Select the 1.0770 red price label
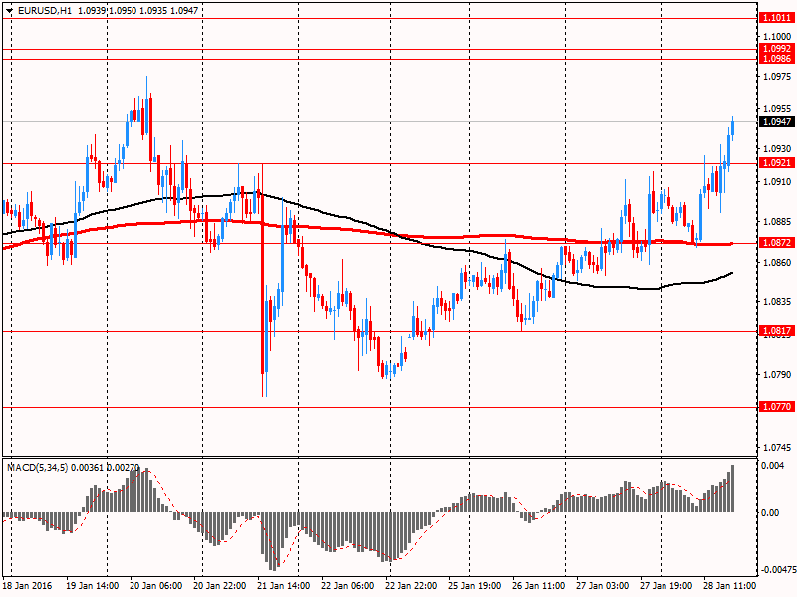The width and height of the screenshot is (797, 597). click(776, 407)
